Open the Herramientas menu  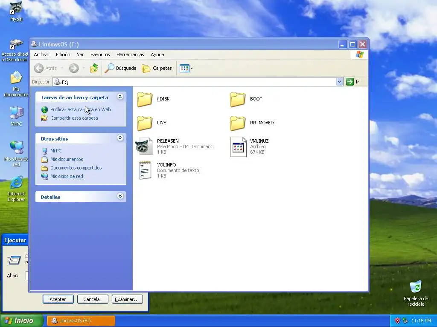130,54
